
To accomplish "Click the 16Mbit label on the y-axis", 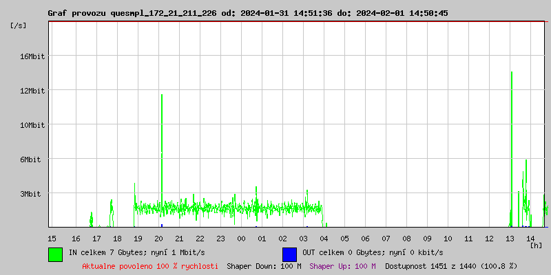I will pos(32,56).
